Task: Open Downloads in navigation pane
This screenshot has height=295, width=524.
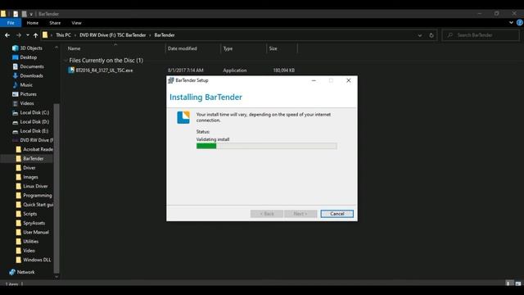Action: [x=31, y=75]
